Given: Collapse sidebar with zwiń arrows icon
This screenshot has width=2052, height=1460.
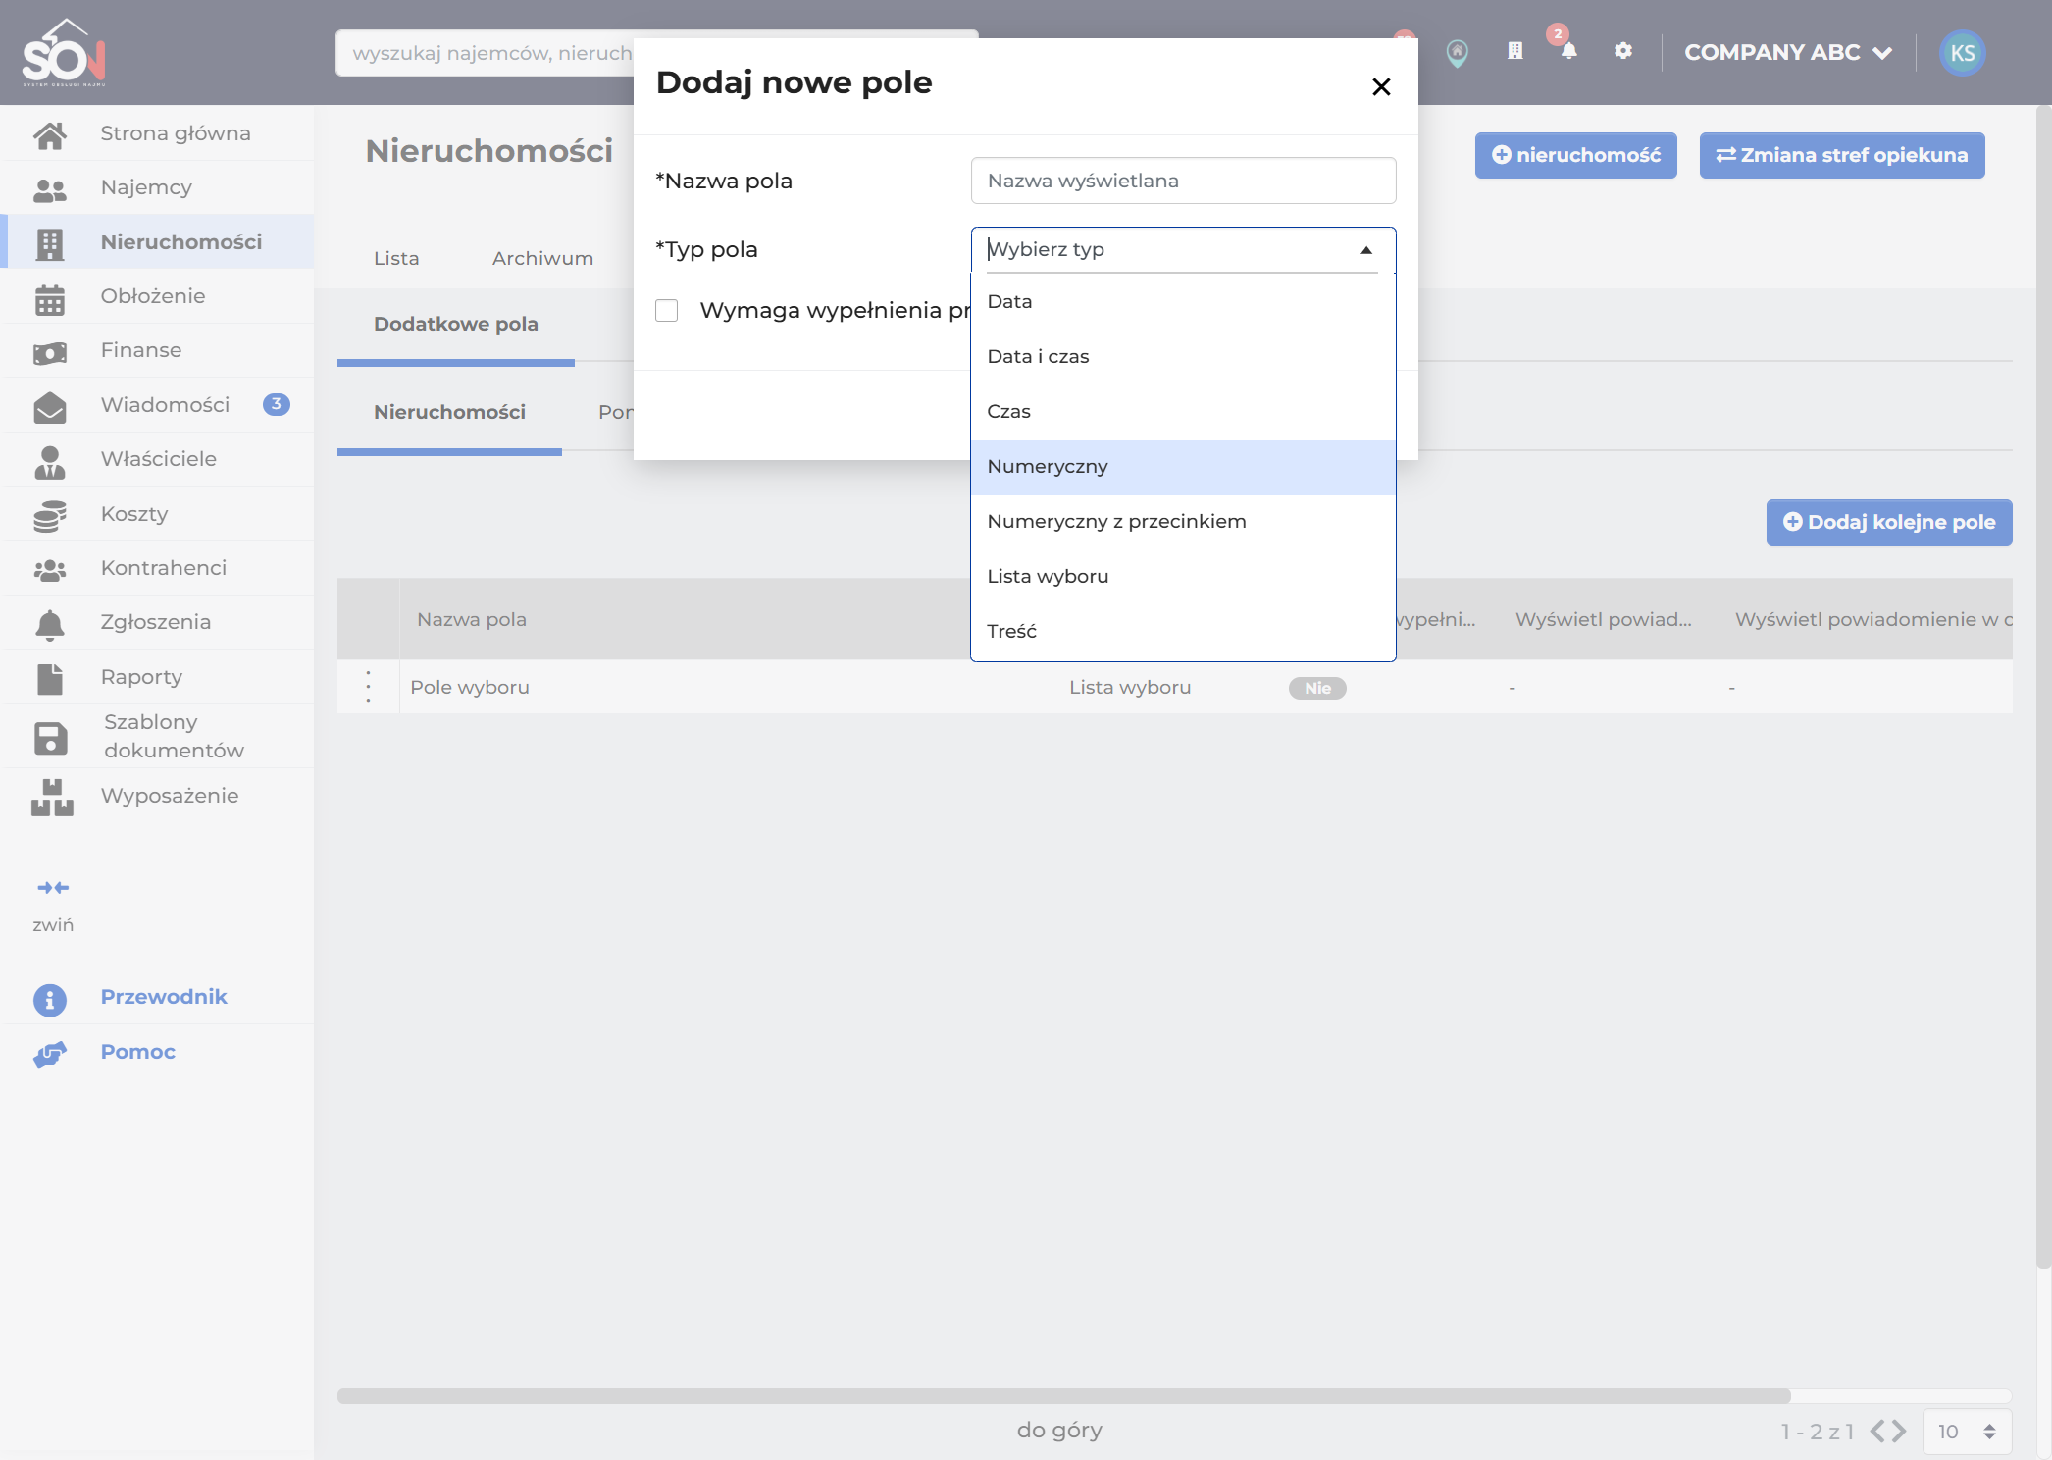Looking at the screenshot, I should point(53,888).
